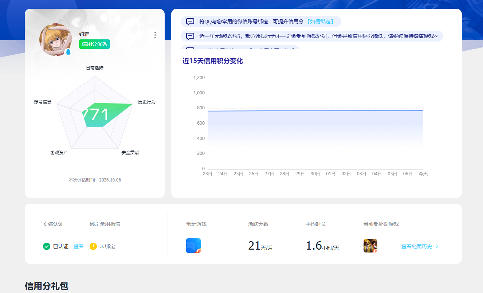The width and height of the screenshot is (483, 293).
Task: Open the 如何绑定 link
Action: tap(320, 22)
